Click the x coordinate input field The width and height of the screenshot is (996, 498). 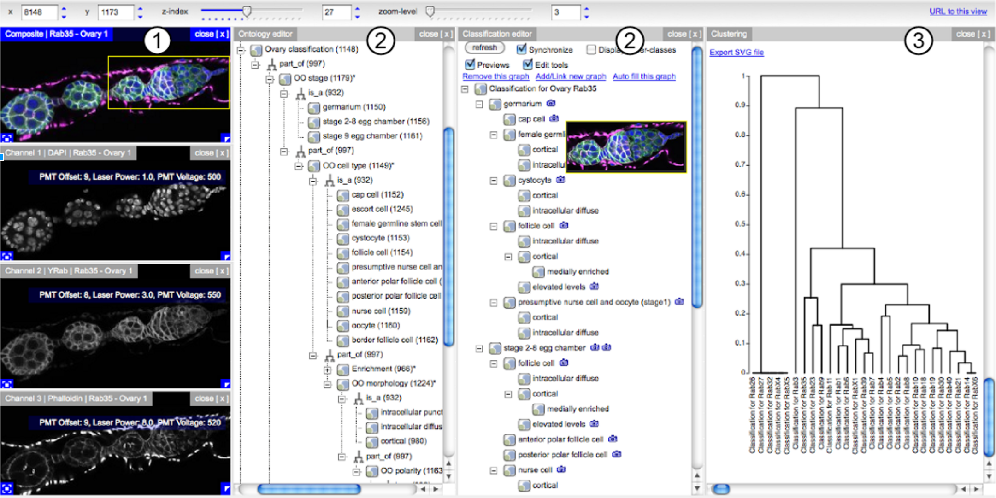(x=40, y=12)
